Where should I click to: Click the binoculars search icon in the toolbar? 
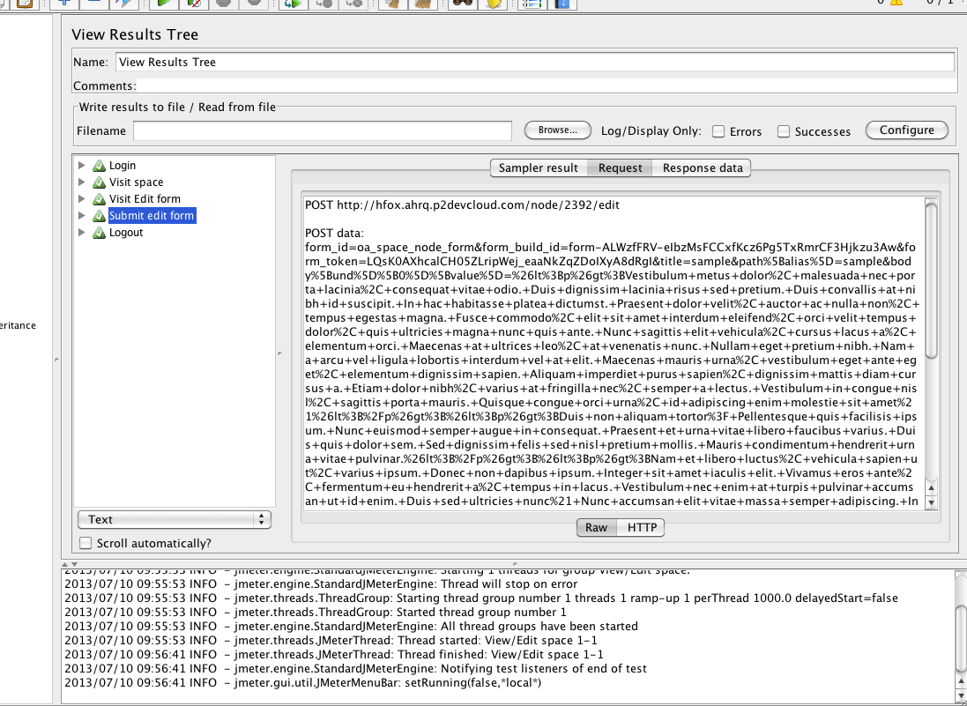pyautogui.click(x=462, y=3)
